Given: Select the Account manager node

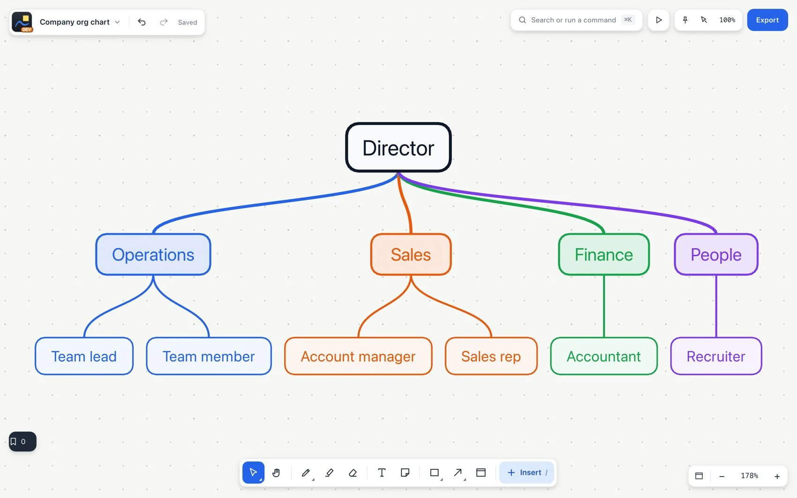Looking at the screenshot, I should click(358, 356).
